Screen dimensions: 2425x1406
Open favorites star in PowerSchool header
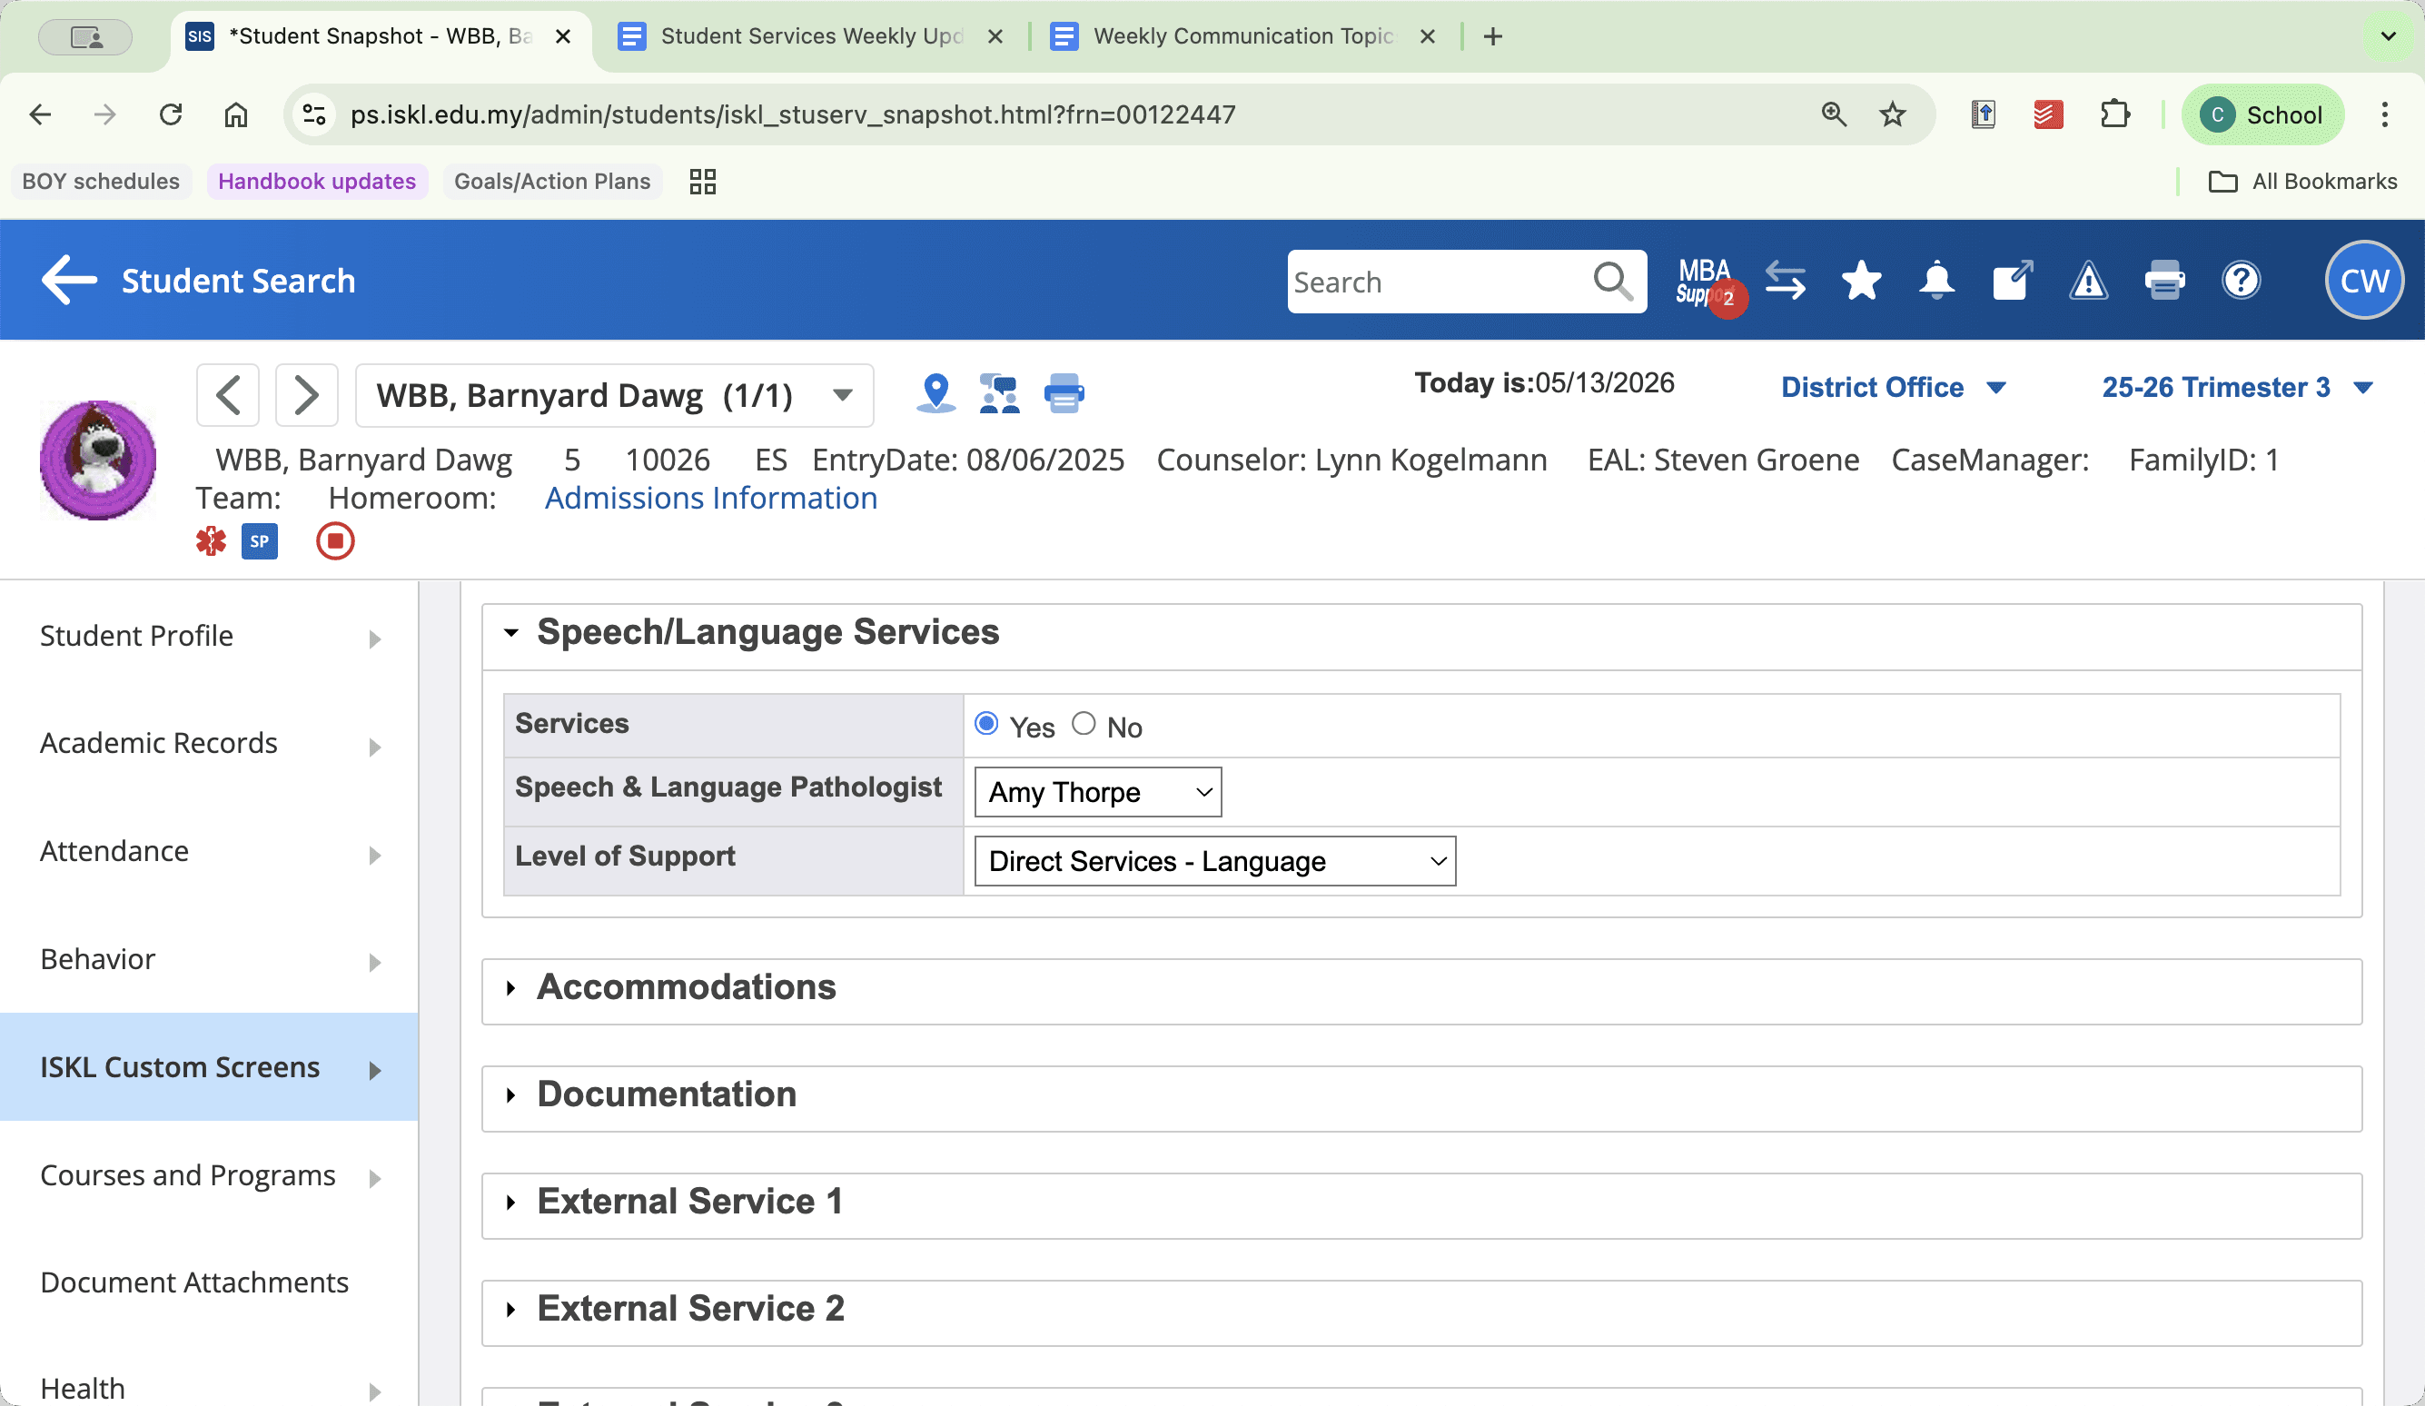click(1861, 281)
